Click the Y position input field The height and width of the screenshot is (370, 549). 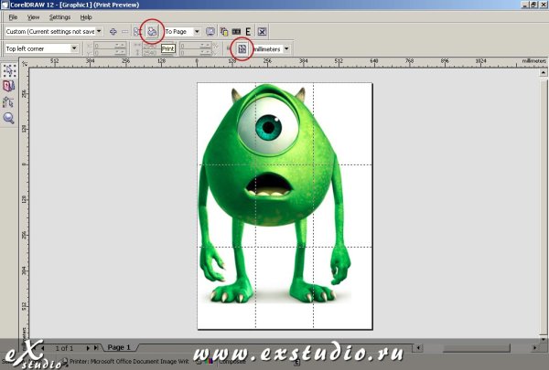[x=109, y=52]
